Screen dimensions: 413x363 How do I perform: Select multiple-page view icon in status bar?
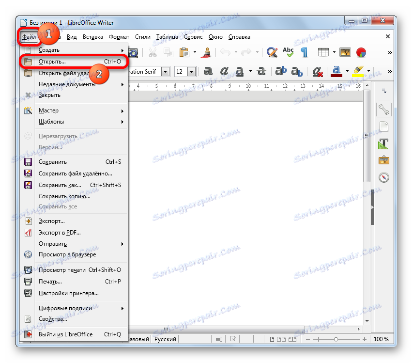pos(281,339)
